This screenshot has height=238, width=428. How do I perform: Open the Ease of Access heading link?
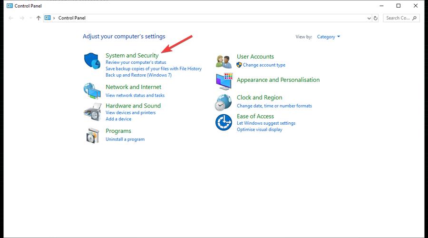tap(255, 117)
